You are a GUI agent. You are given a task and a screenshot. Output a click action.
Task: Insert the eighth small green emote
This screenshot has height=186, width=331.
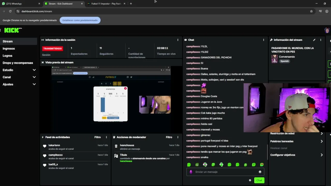click(245, 165)
